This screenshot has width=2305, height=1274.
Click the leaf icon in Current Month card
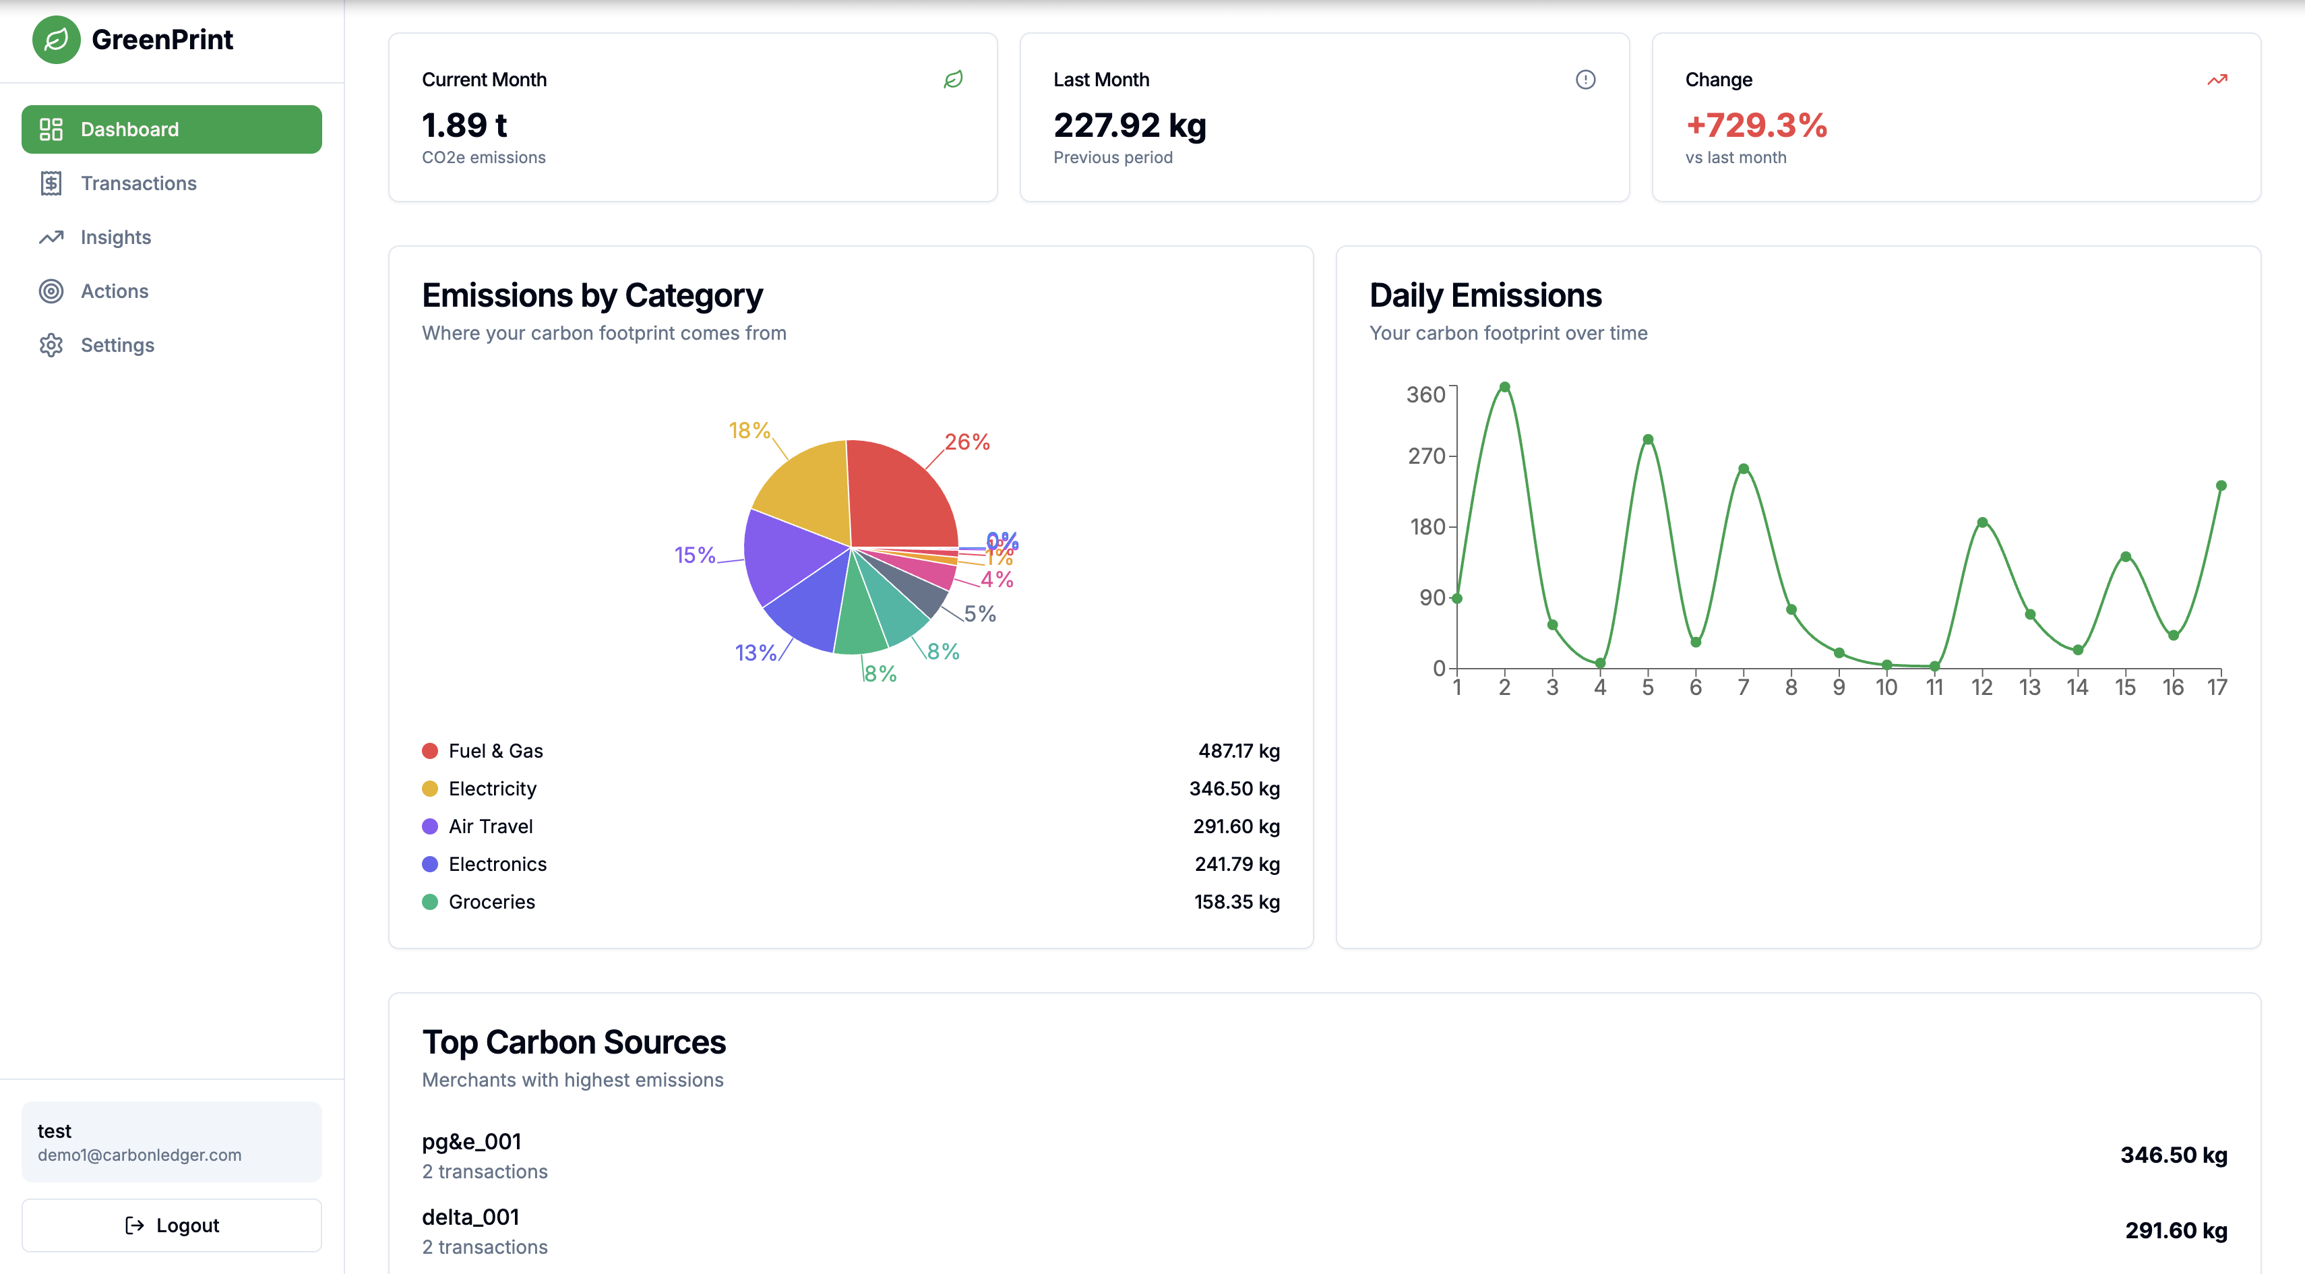(x=953, y=80)
